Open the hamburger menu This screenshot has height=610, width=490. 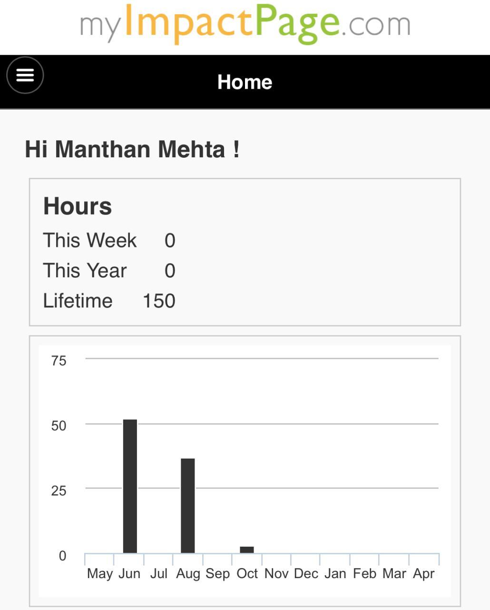(25, 75)
